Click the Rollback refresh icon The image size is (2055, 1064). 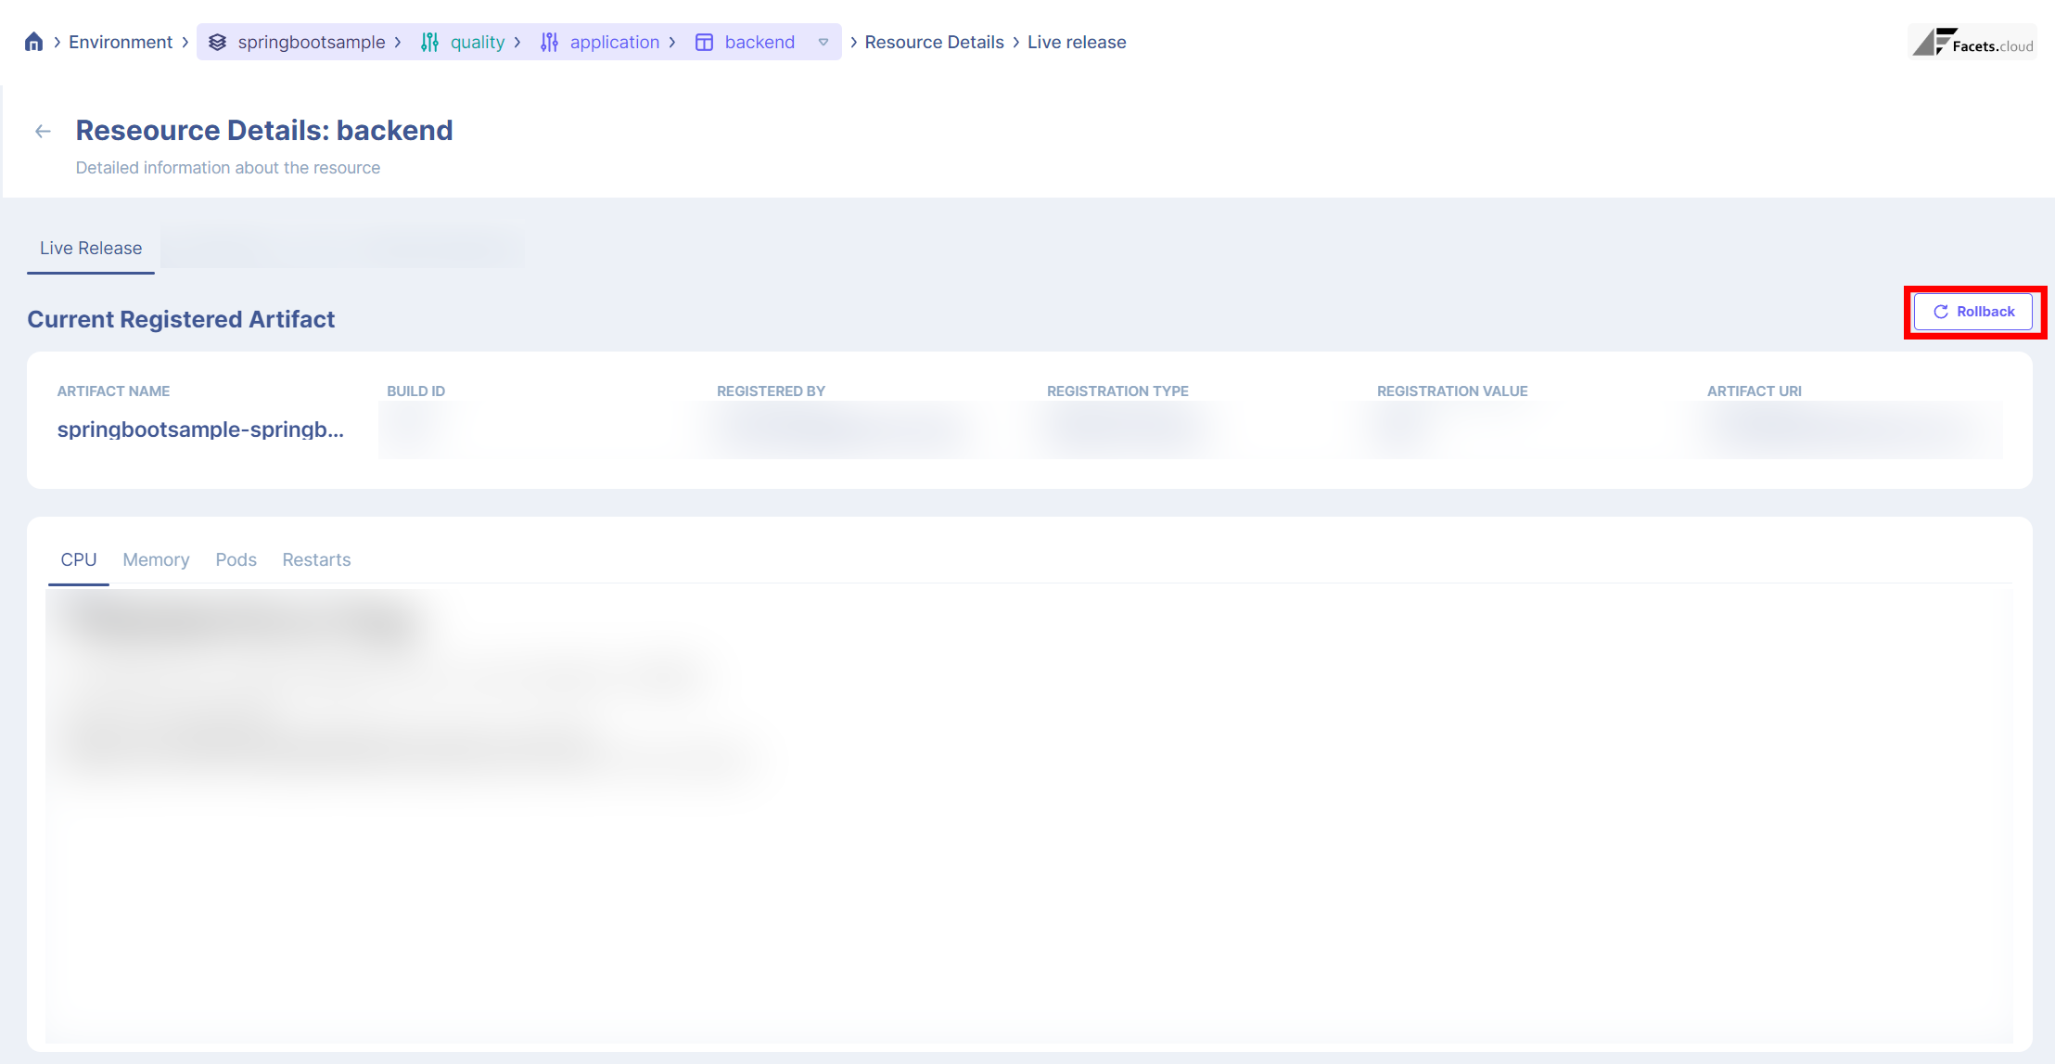pyautogui.click(x=1940, y=312)
